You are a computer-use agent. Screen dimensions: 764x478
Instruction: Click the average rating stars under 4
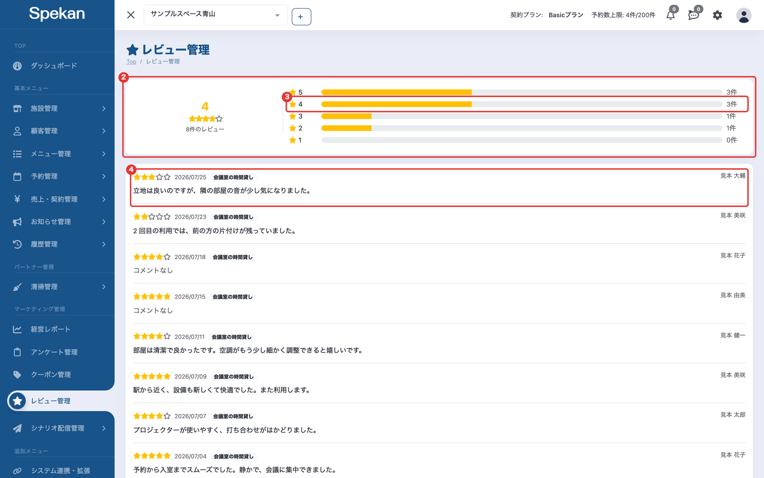tap(205, 119)
